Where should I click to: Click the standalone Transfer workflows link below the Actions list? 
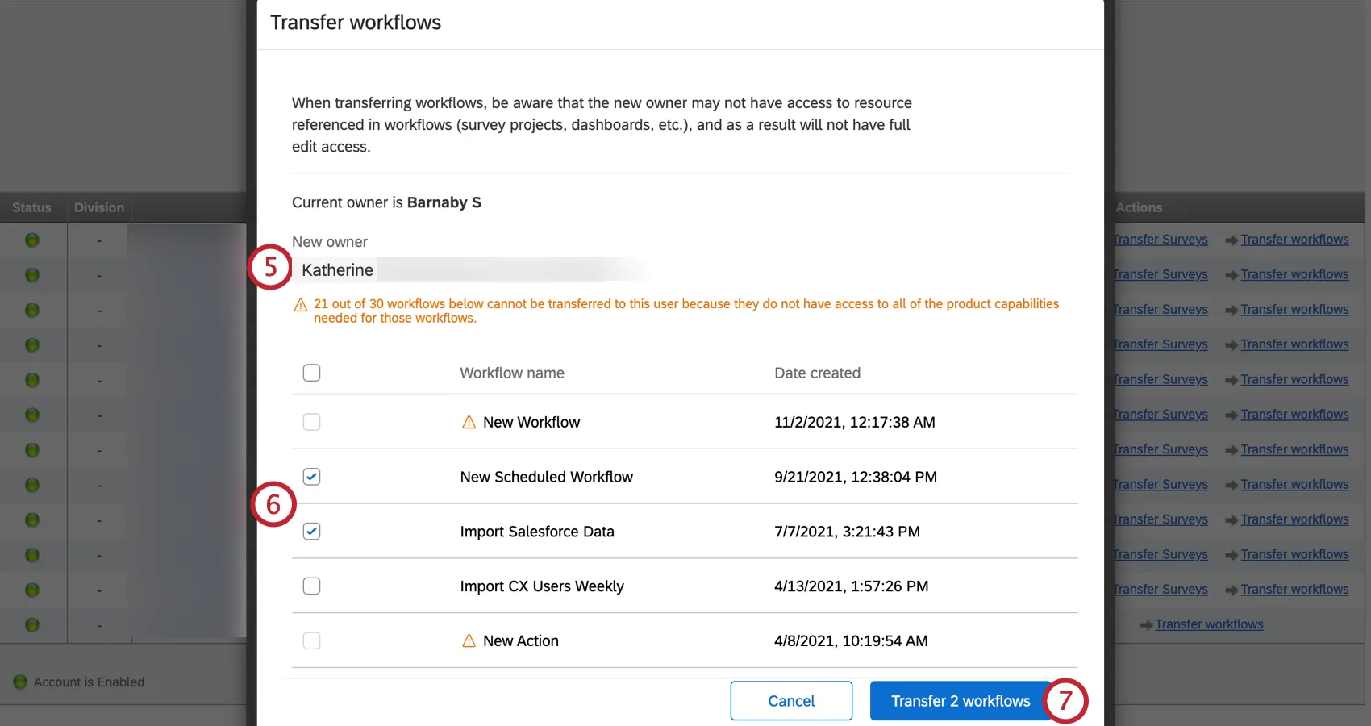pos(1209,624)
